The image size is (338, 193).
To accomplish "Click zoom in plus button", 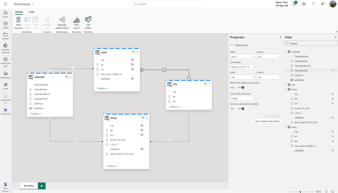I will [312, 191].
